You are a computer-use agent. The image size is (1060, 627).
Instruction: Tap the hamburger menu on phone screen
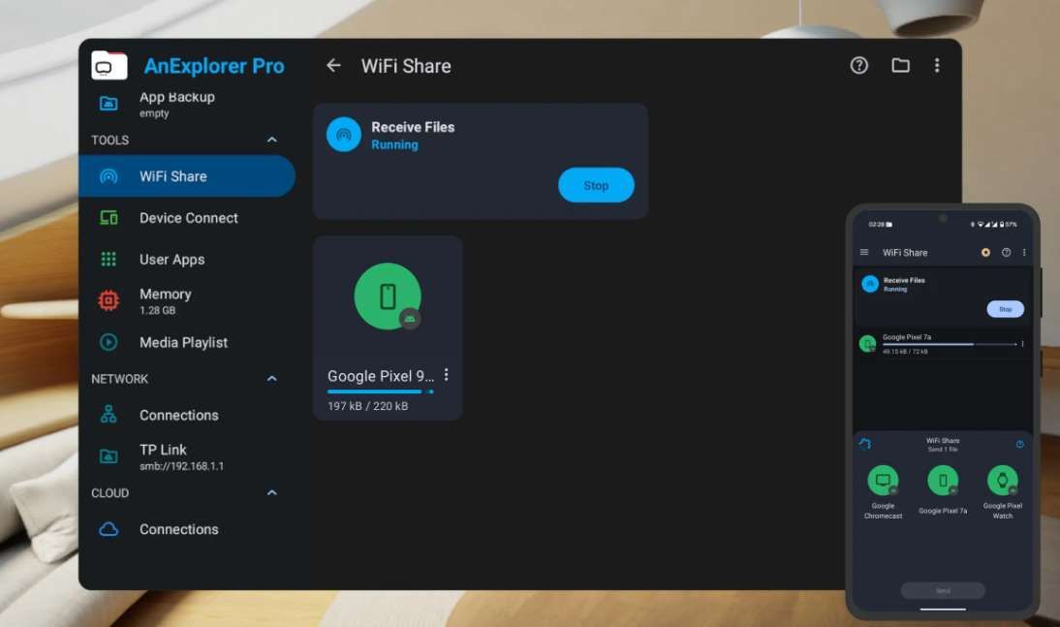point(864,253)
